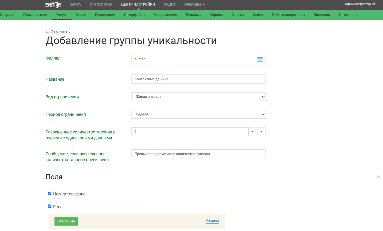Decrease allowed ticket count with down arrow
This screenshot has width=383, height=231.
click(x=253, y=132)
